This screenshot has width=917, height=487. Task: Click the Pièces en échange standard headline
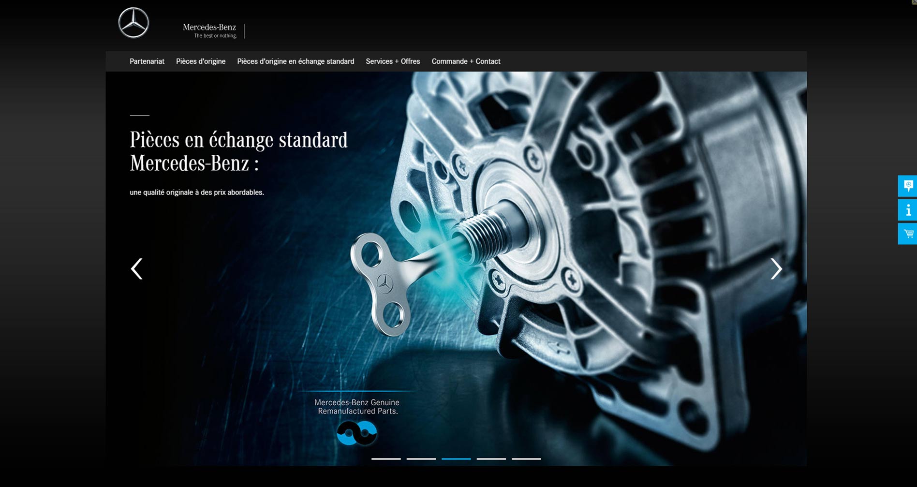pyautogui.click(x=238, y=151)
